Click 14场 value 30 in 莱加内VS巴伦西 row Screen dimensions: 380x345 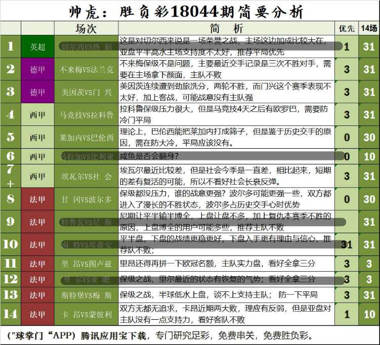(x=369, y=137)
